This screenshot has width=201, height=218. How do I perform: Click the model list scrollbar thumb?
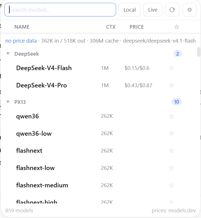199,52
